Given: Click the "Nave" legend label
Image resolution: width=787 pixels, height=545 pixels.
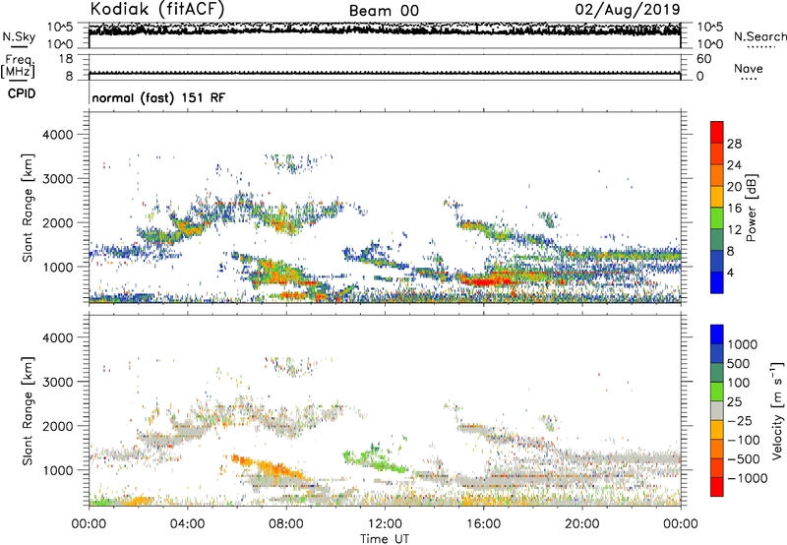Looking at the screenshot, I should click(749, 68).
